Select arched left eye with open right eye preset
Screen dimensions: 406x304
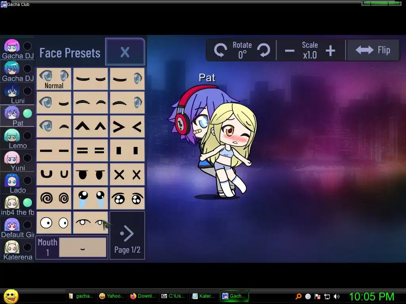[127, 103]
